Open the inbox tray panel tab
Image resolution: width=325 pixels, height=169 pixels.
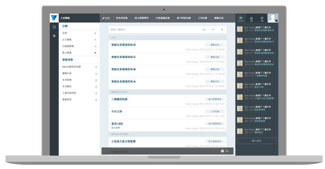tap(251, 19)
